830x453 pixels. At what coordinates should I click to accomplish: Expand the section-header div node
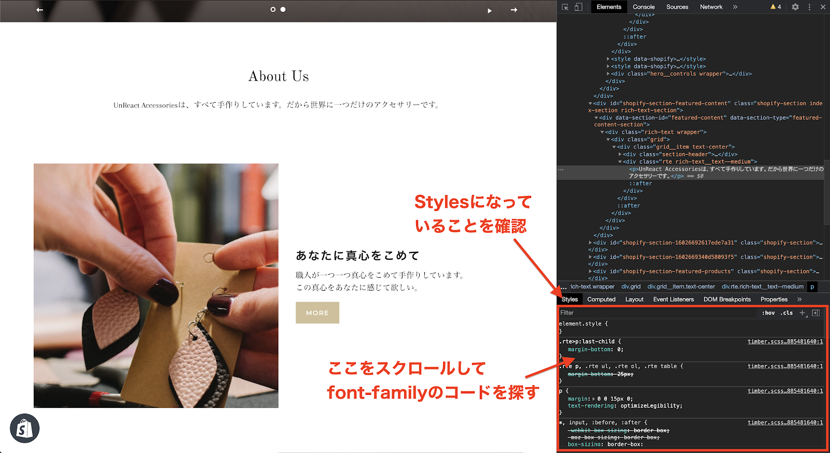tap(620, 154)
